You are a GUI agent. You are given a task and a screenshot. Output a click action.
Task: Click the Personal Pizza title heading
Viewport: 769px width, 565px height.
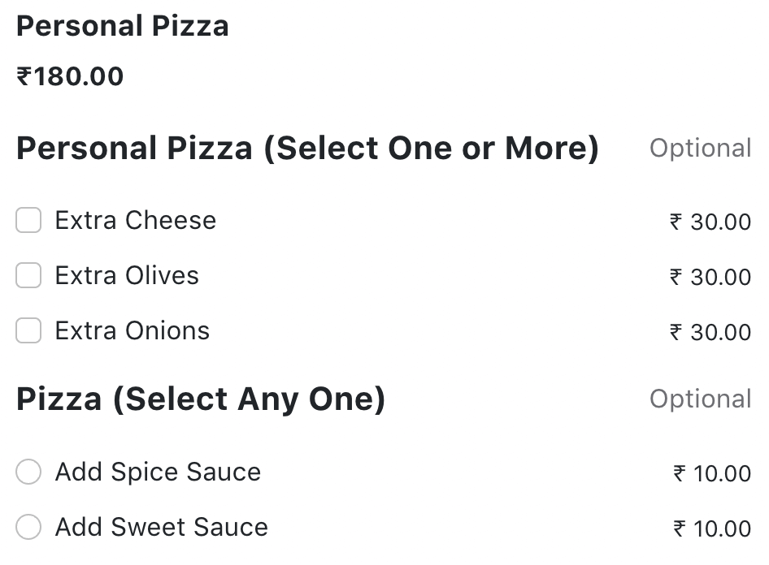[x=122, y=26]
